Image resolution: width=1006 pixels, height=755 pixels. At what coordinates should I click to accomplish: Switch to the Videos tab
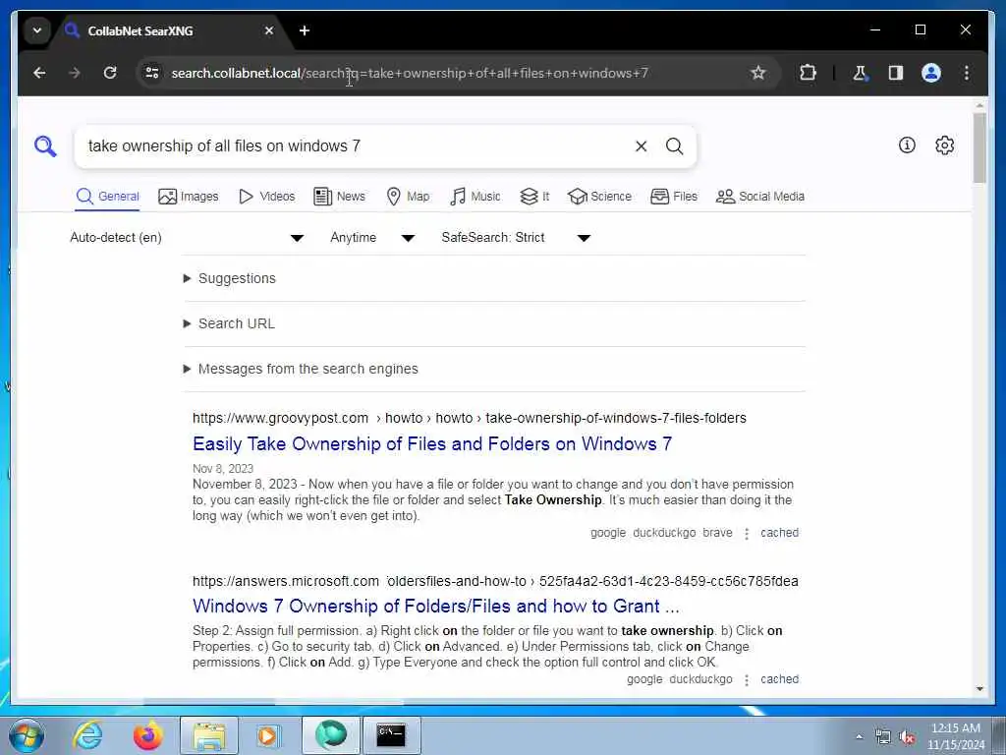266,197
